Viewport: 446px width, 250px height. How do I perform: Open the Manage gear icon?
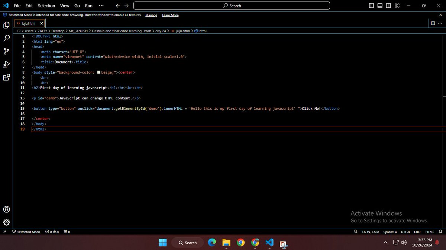point(6,222)
